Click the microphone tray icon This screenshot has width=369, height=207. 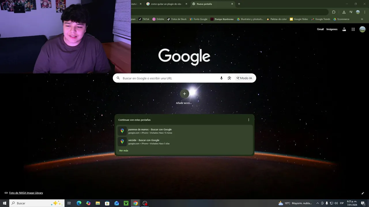327,203
